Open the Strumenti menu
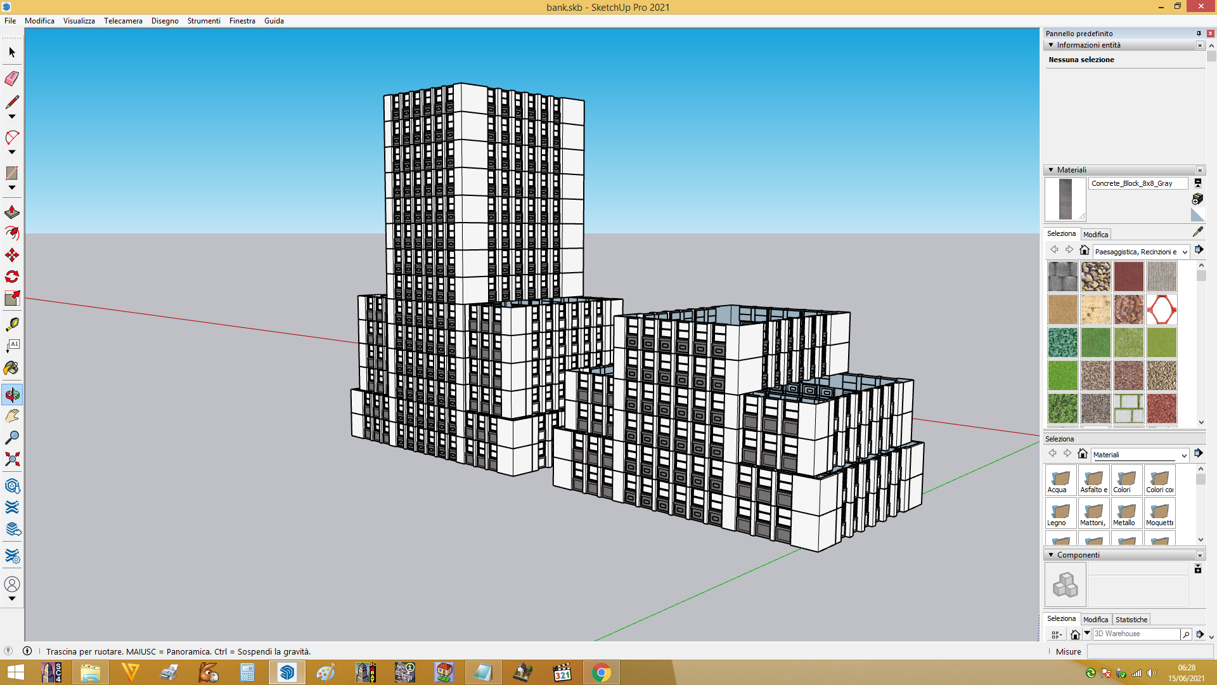Screen dimensions: 1217x685 (x=203, y=21)
